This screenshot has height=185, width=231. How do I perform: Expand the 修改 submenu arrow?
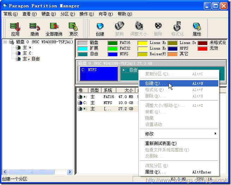(215, 133)
